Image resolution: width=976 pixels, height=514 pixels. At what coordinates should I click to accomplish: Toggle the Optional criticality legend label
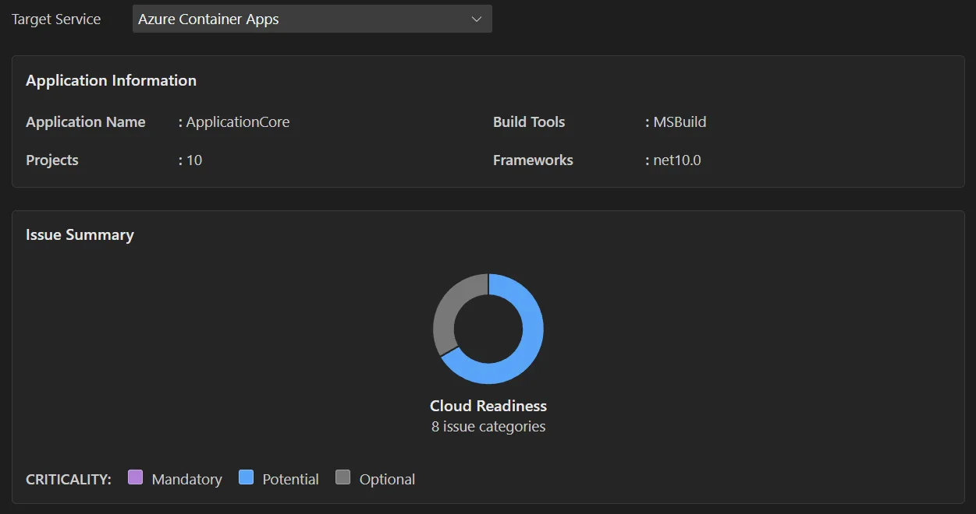387,479
